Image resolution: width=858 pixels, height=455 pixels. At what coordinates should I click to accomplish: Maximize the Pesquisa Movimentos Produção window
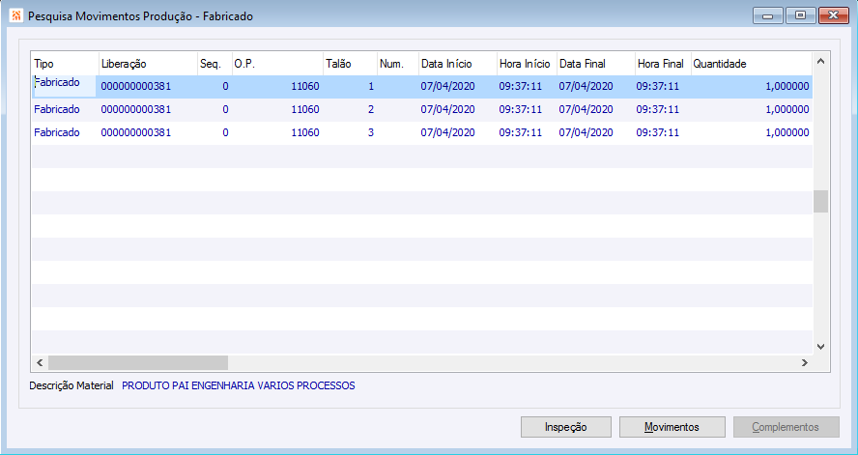tap(801, 15)
